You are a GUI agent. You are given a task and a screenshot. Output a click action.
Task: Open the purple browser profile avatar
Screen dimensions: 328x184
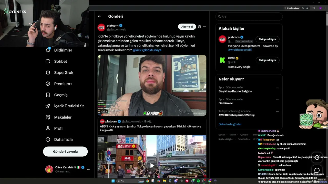[x=320, y=8]
